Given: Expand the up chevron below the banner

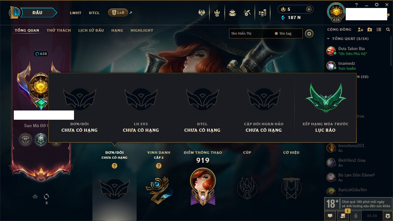Looking at the screenshot, I should (35, 196).
